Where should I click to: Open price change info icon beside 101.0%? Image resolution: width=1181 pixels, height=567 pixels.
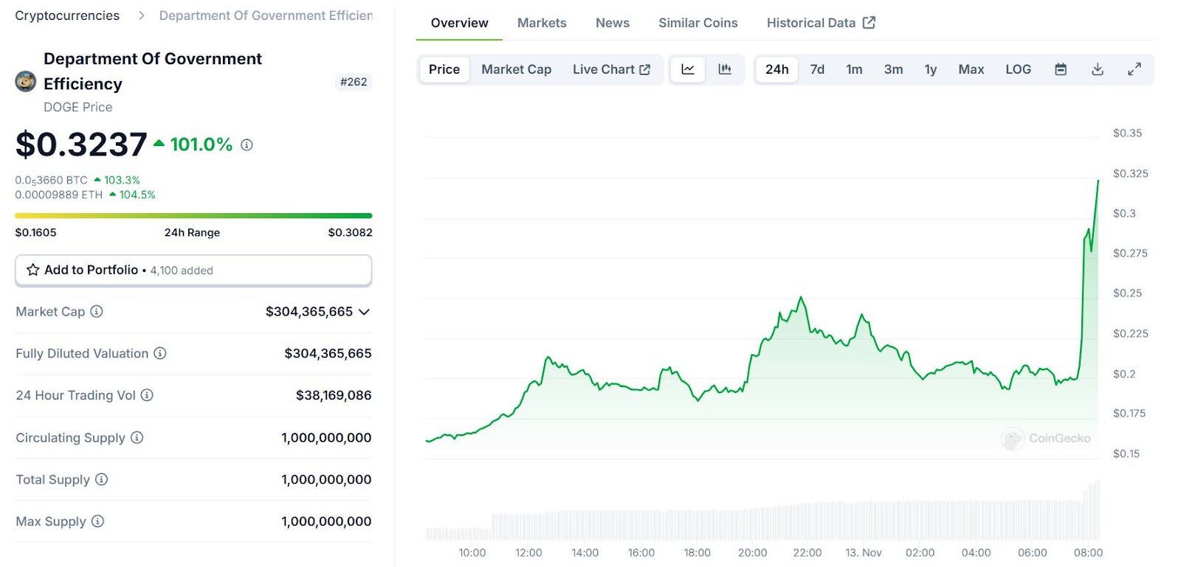tap(247, 145)
